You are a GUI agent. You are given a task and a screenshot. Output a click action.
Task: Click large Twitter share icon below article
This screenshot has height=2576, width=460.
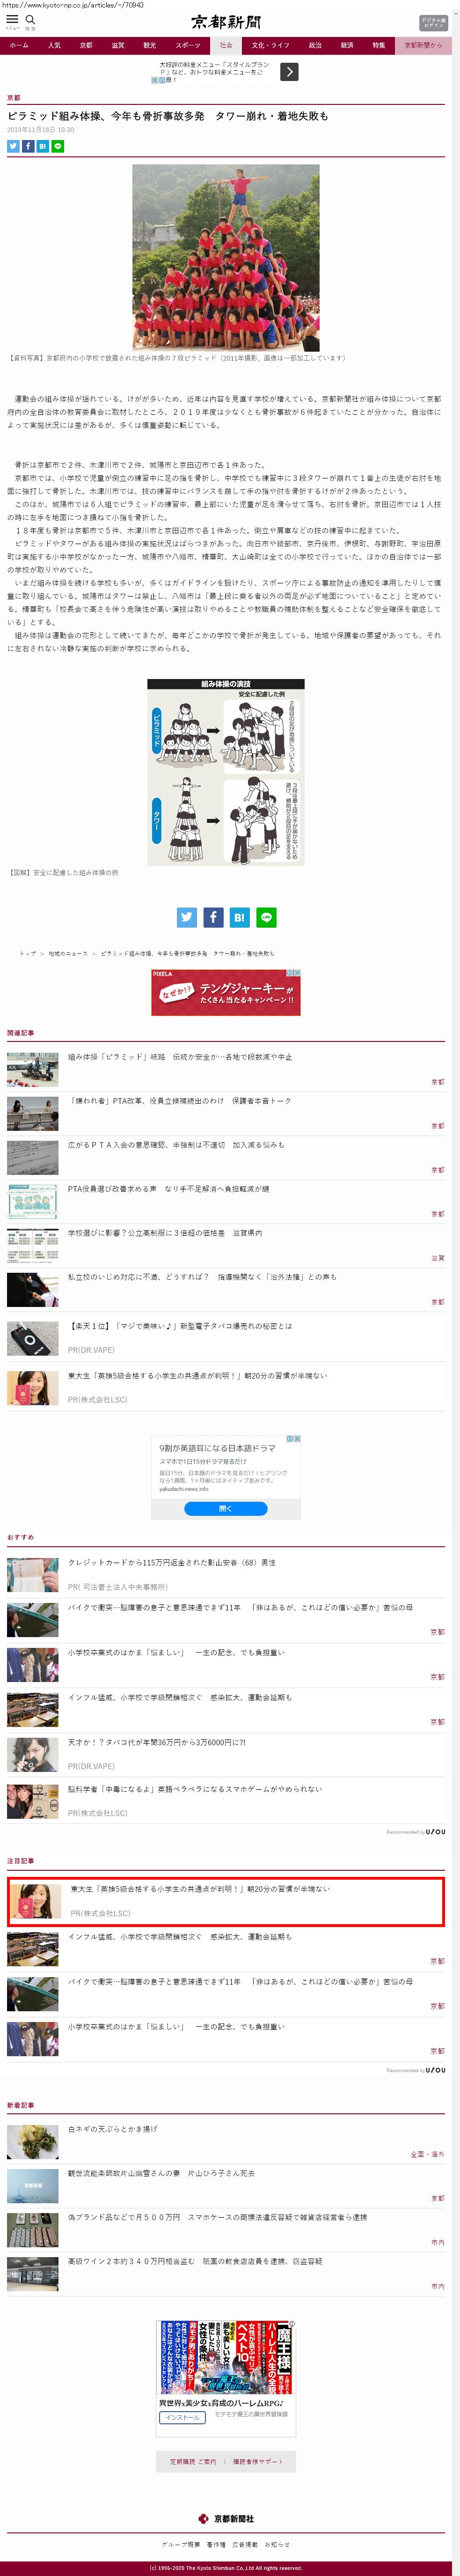pos(187,917)
